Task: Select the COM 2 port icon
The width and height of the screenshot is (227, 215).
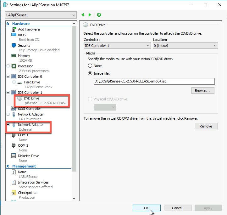Action: click(14, 145)
